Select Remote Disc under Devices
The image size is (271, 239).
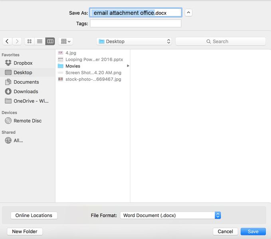point(27,121)
